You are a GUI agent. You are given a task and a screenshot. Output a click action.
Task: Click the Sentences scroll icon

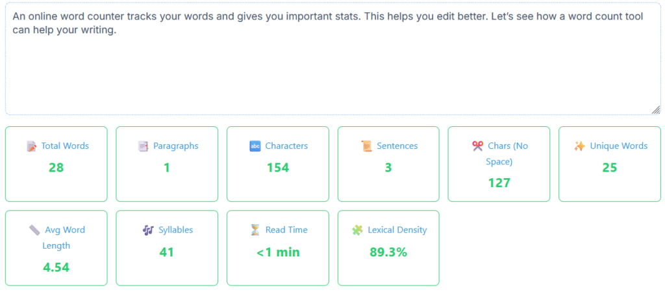coord(366,146)
